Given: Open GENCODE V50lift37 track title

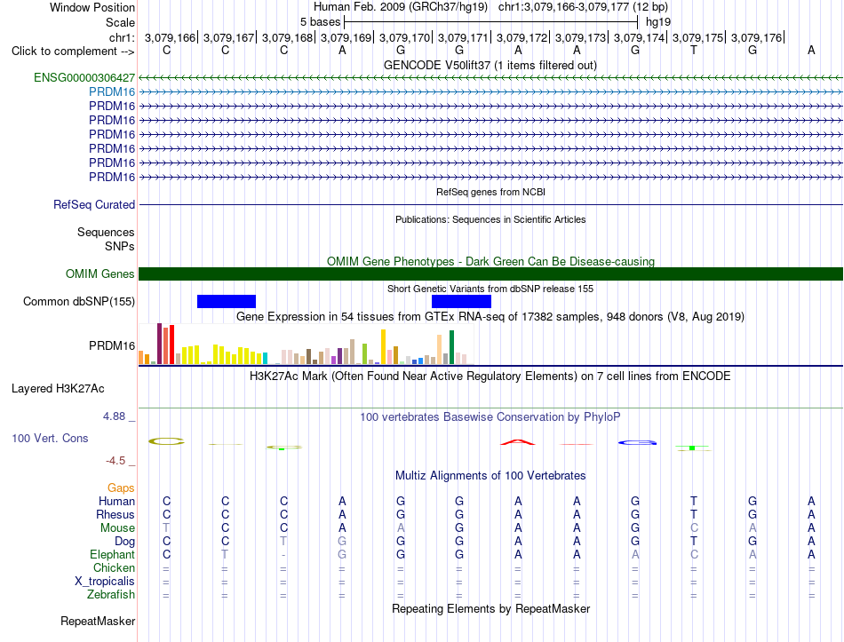Looking at the screenshot, I should click(x=490, y=65).
